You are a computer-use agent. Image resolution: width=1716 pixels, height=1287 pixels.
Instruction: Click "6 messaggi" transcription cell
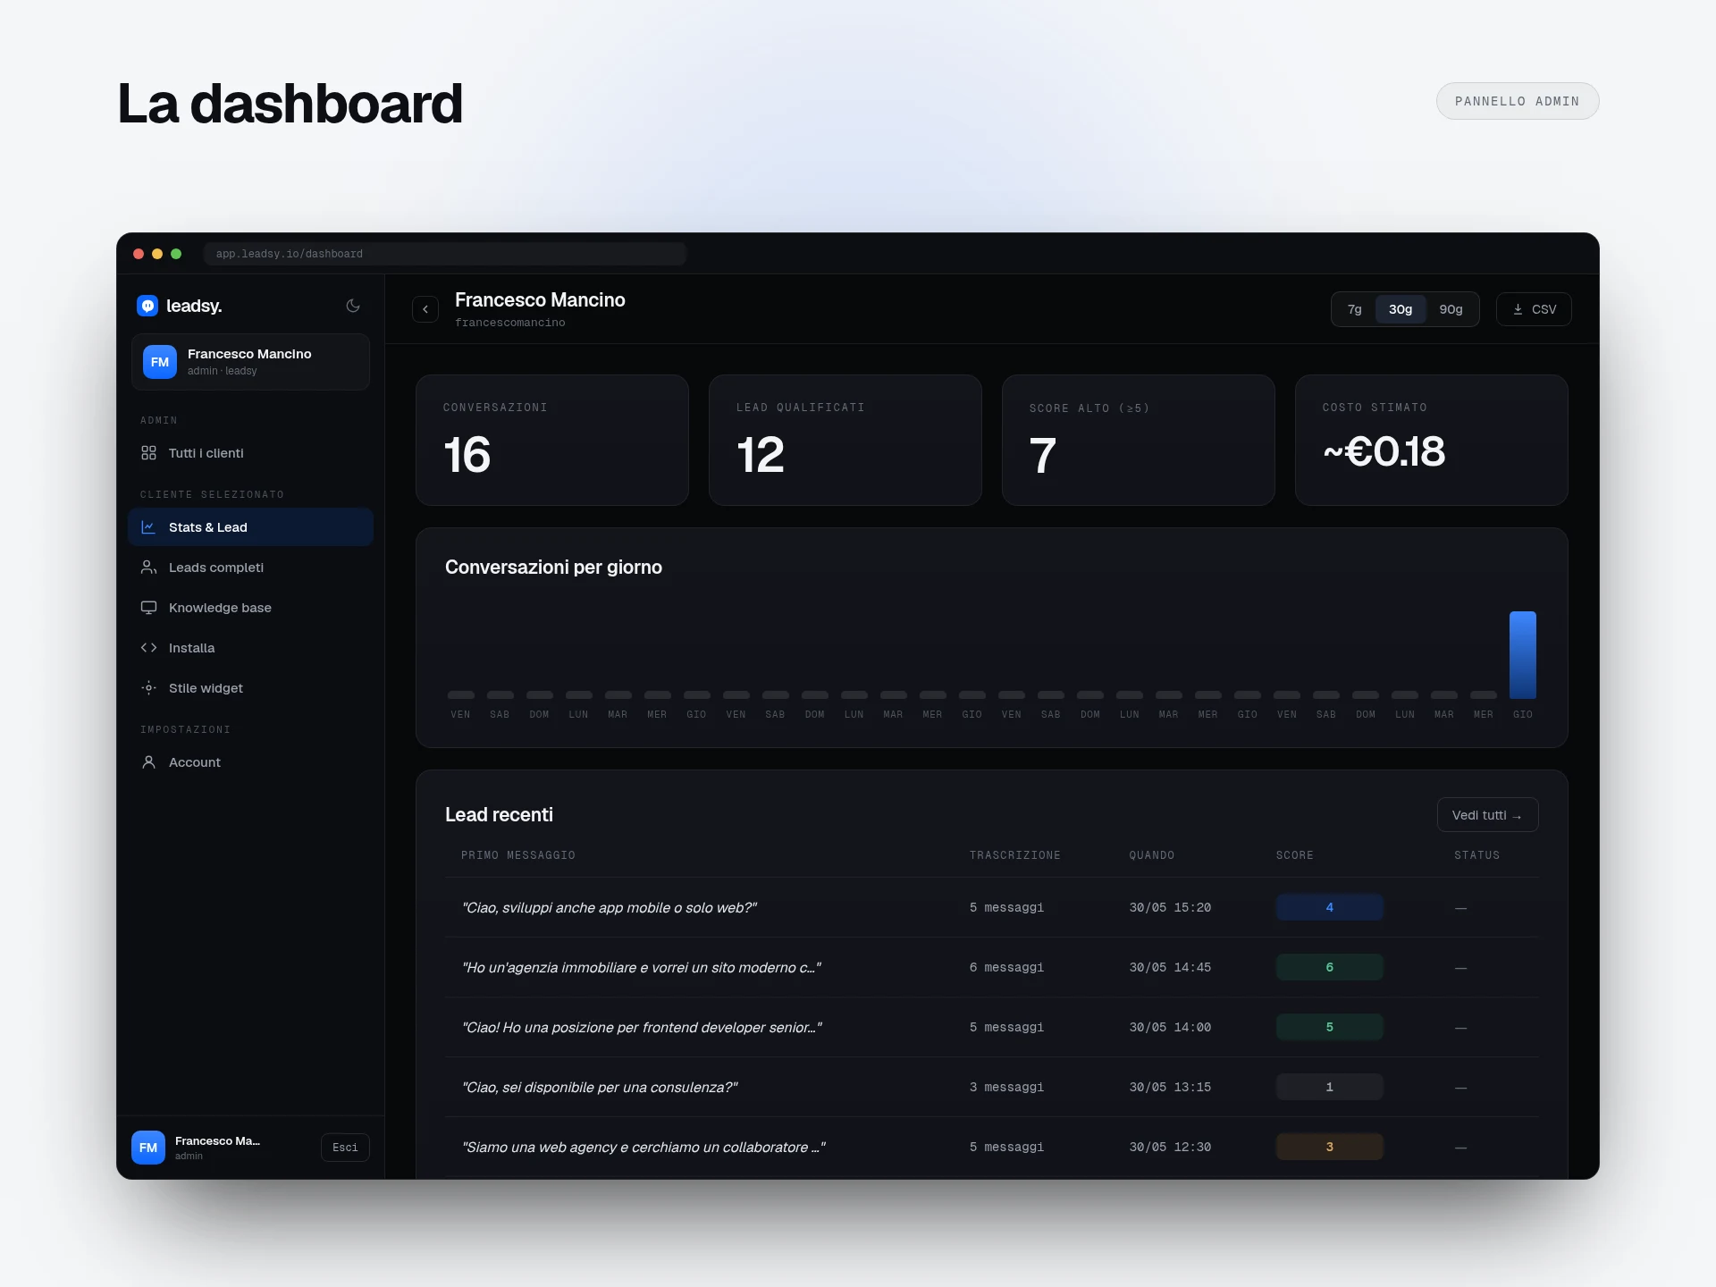click(x=1006, y=967)
